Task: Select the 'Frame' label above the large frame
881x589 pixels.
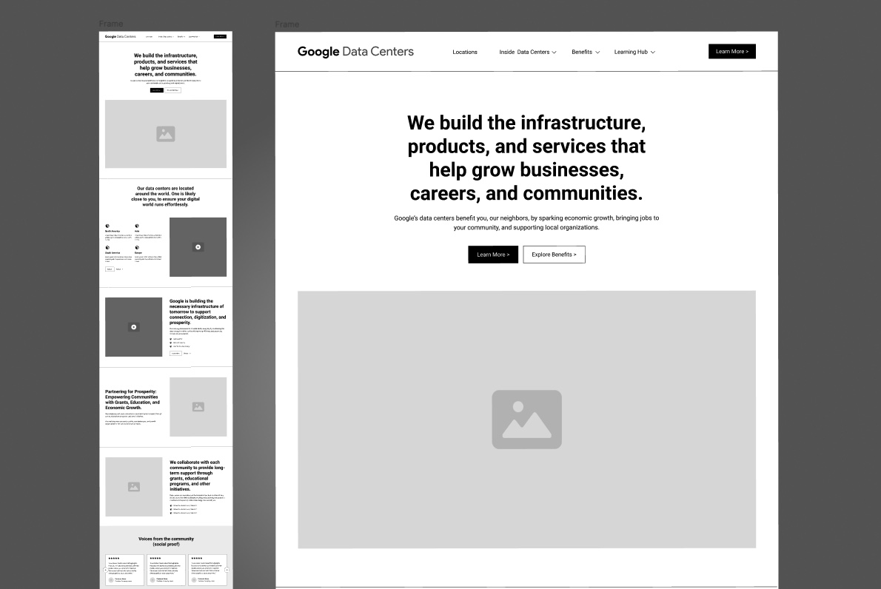Action: pos(287,24)
